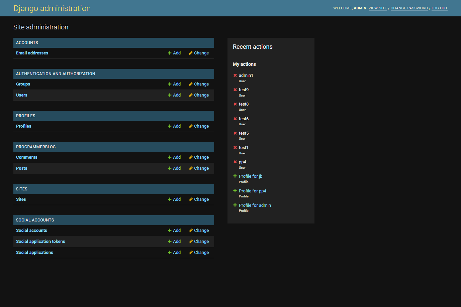Open recent action Profile for pp4
This screenshot has height=307, width=461.
(253, 191)
